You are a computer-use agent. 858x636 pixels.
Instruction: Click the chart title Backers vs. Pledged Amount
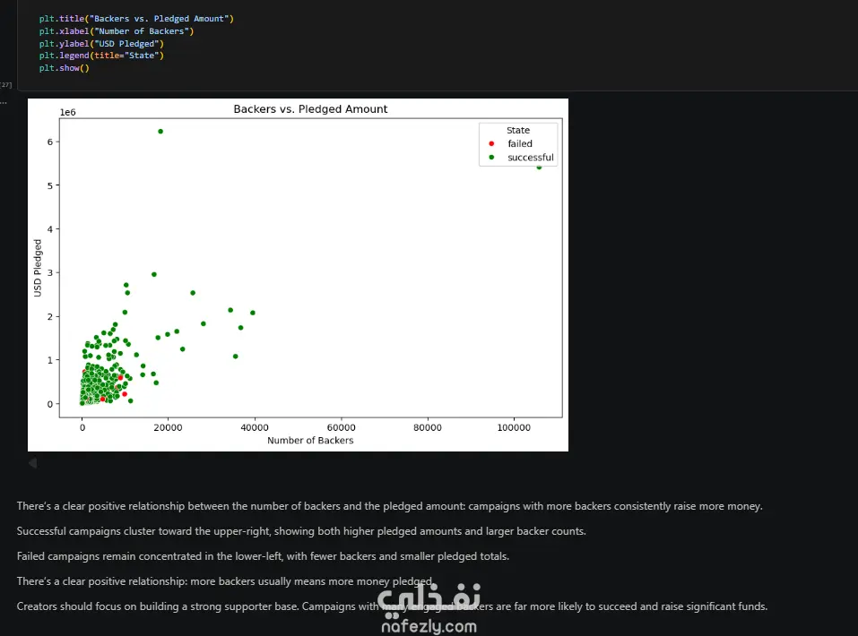tap(310, 108)
